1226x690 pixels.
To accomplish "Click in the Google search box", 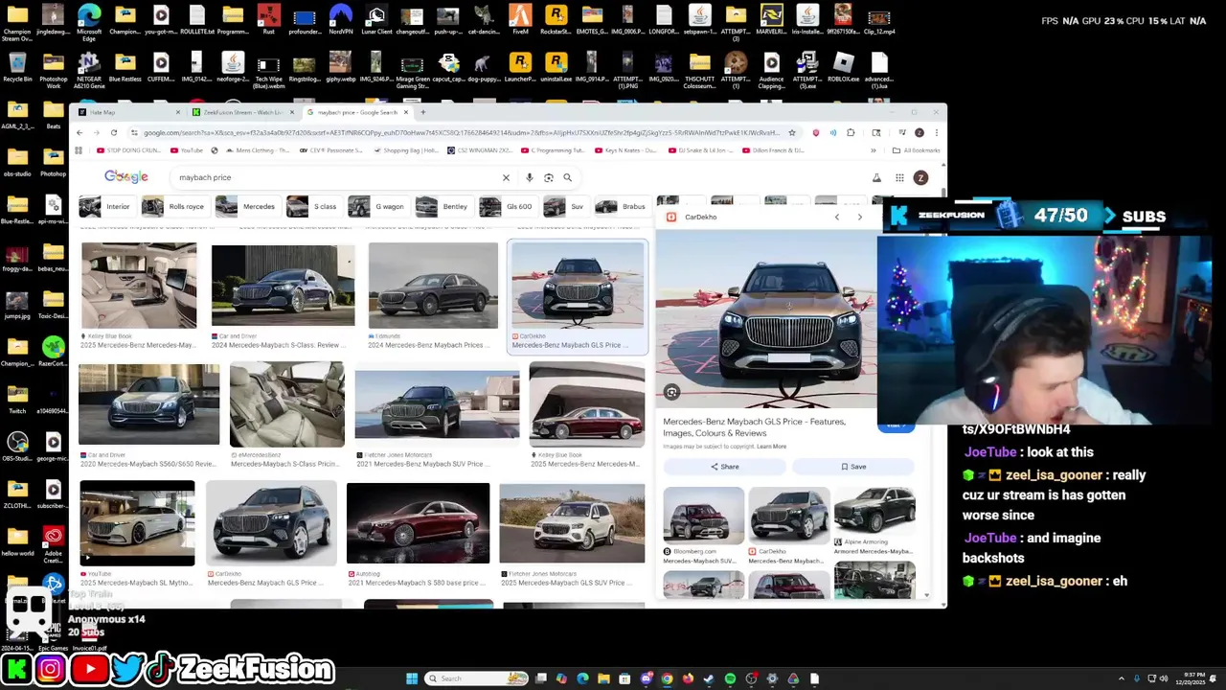I will pos(335,177).
